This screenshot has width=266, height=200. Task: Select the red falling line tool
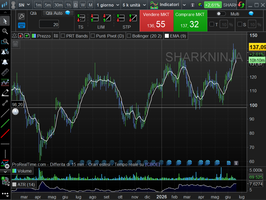pos(5,134)
